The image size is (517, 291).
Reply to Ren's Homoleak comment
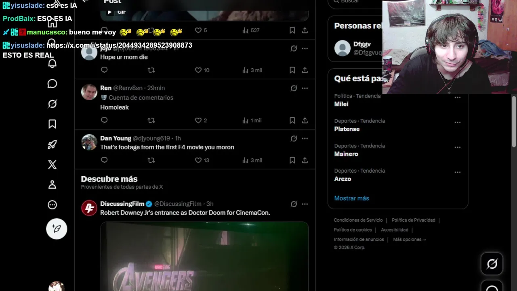[104, 120]
